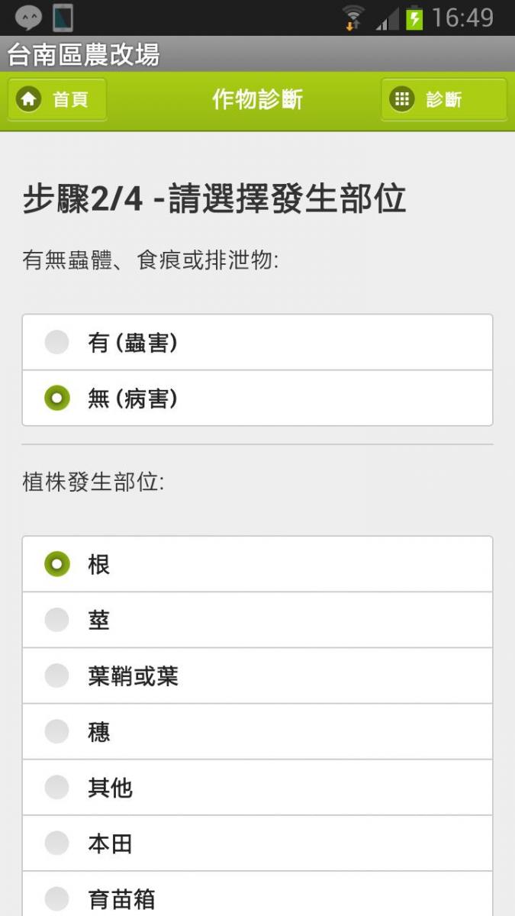Tap the chat notification icon in status bar
Screen dimensions: 515x916
click(28, 17)
